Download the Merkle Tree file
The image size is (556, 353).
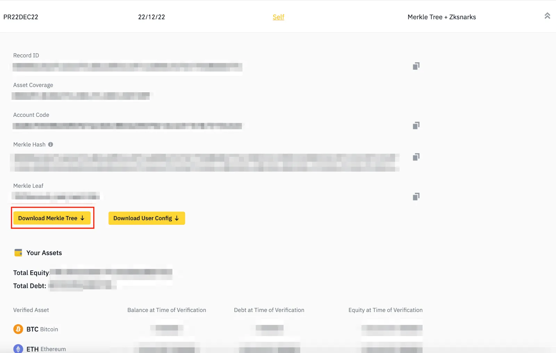(52, 218)
